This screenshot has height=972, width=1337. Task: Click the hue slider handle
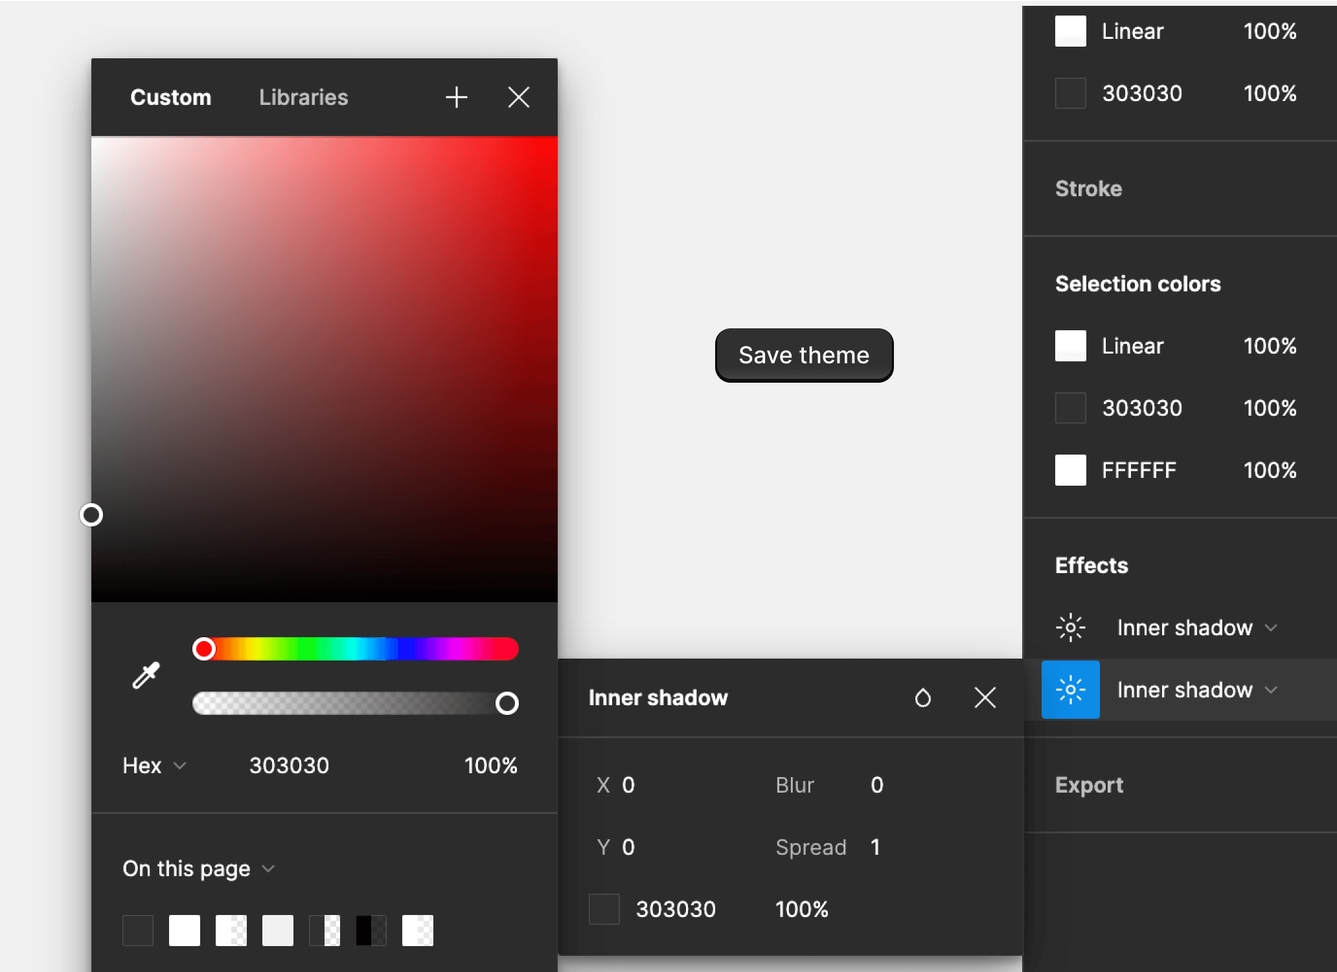pyautogui.click(x=204, y=648)
